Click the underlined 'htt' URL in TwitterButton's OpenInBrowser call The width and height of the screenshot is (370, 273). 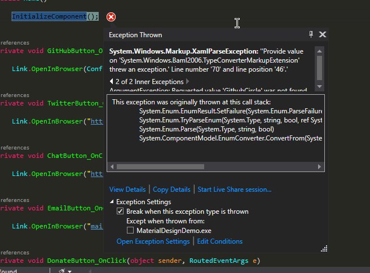coord(97,121)
